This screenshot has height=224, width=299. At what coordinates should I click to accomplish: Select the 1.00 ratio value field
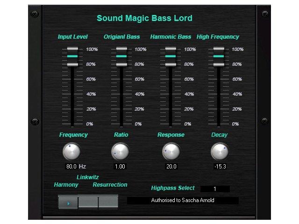click(120, 167)
